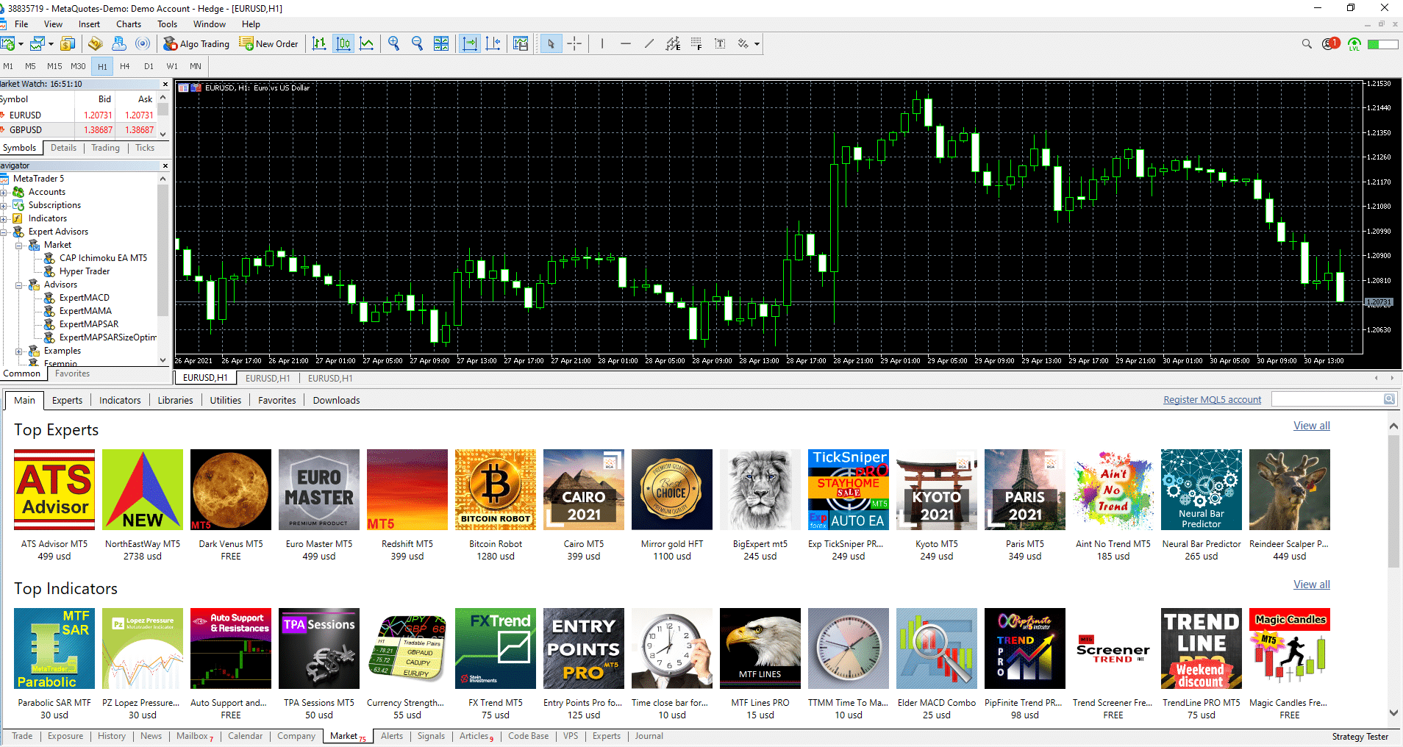The width and height of the screenshot is (1403, 747).
Task: Click View all next to Top Experts
Action: pyautogui.click(x=1311, y=425)
